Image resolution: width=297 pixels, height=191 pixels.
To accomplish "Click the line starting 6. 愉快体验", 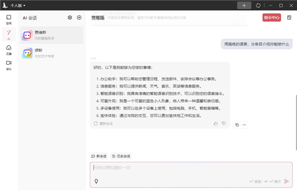I will pos(148,116).
